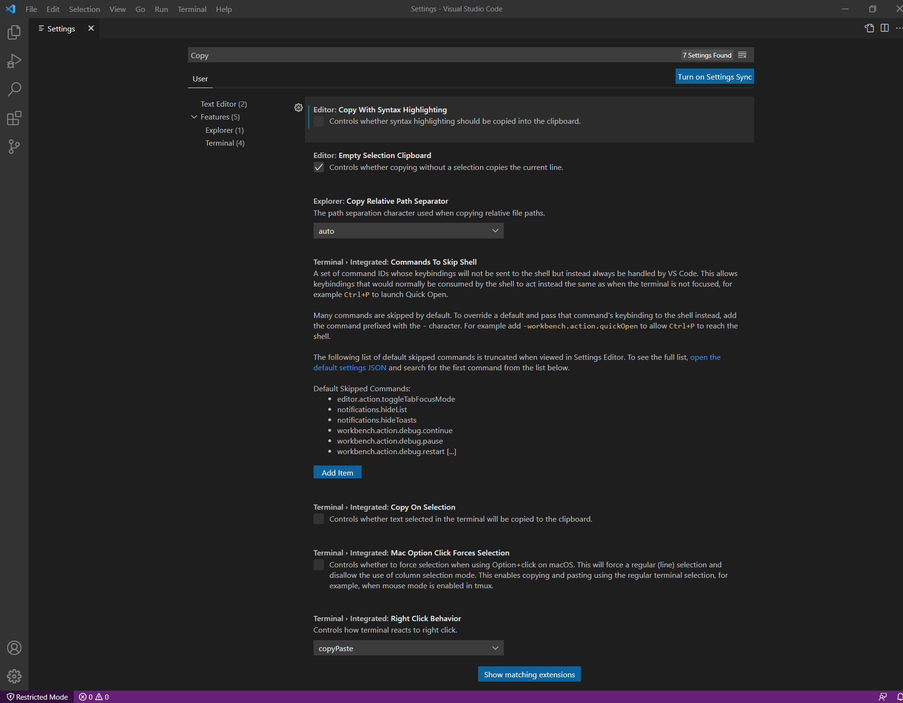Viewport: 903px width, 703px height.
Task: Open the Search view in the activity bar
Action: click(14, 89)
